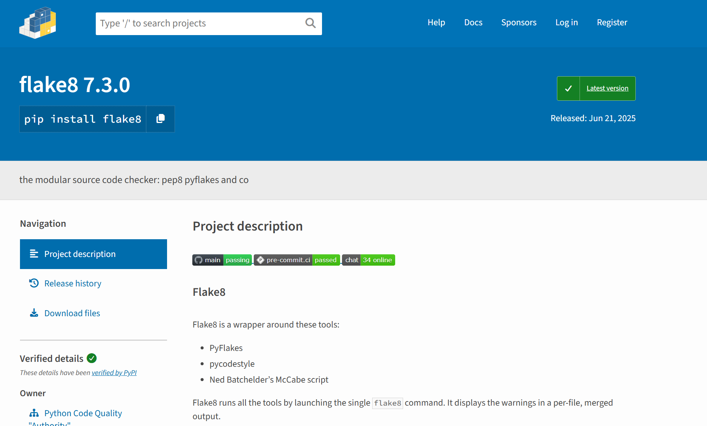Follow the verified by PyPI link
The height and width of the screenshot is (426, 707).
(x=114, y=373)
